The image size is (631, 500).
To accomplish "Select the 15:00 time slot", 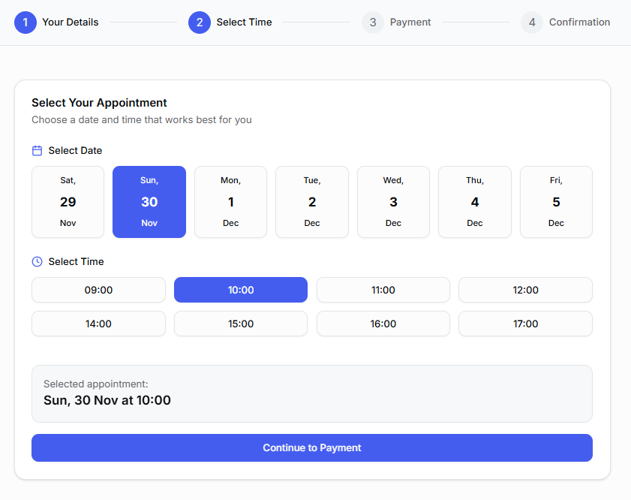I will coord(240,324).
